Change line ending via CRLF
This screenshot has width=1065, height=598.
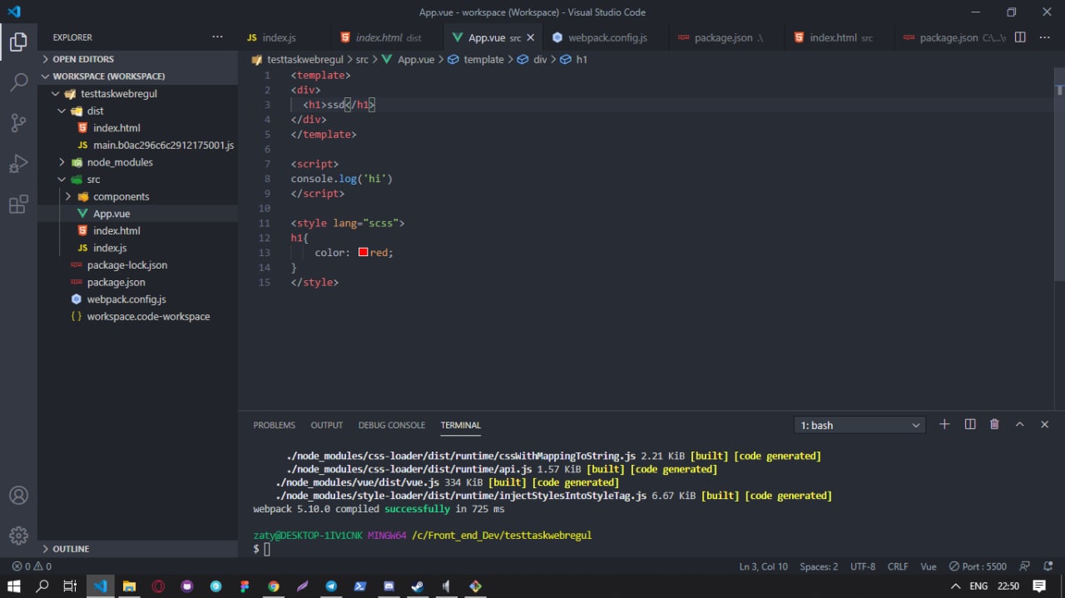point(898,566)
